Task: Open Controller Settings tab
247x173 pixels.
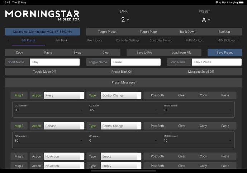Action: click(128, 40)
